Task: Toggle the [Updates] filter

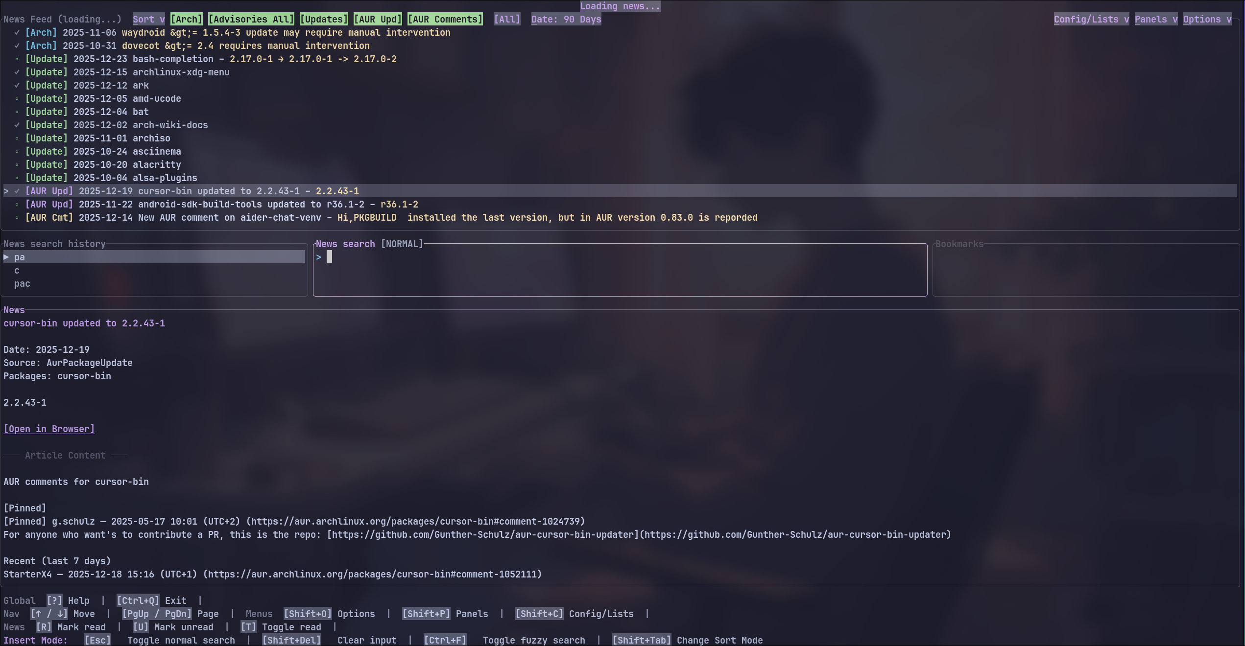Action: point(324,19)
